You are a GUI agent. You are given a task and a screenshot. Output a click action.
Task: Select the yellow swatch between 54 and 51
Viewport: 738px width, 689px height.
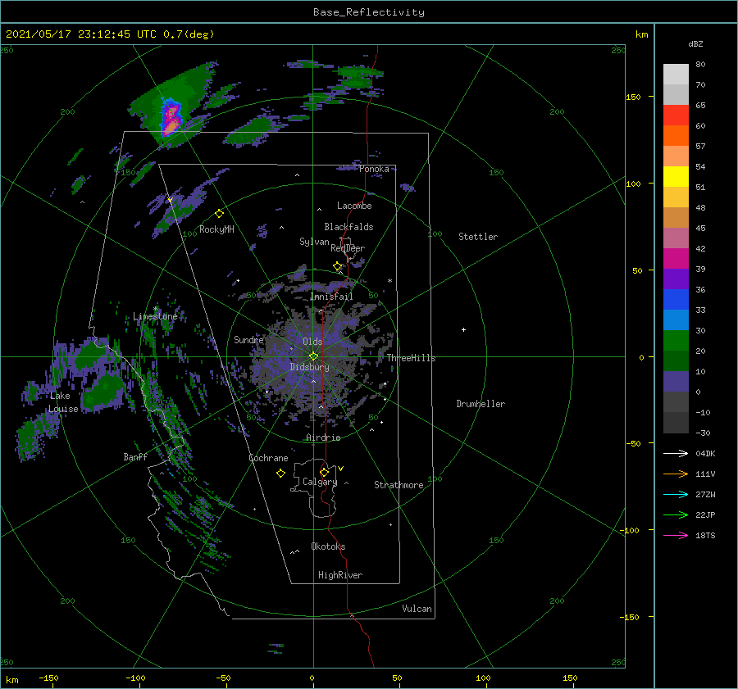pos(676,177)
